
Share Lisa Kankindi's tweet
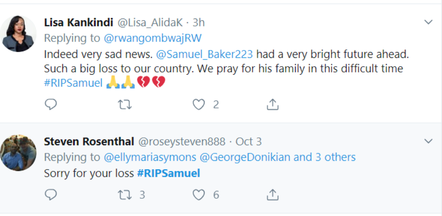click(273, 104)
